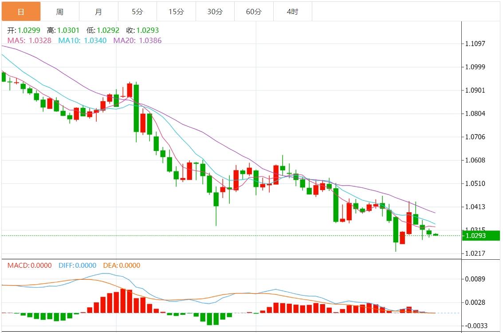The width and height of the screenshot is (503, 333).
Task: Select the 周 (weekly) timeframe tab
Action: coord(60,12)
